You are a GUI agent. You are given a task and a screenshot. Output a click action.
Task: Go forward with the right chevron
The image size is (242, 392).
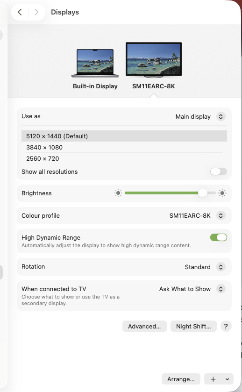click(x=36, y=12)
